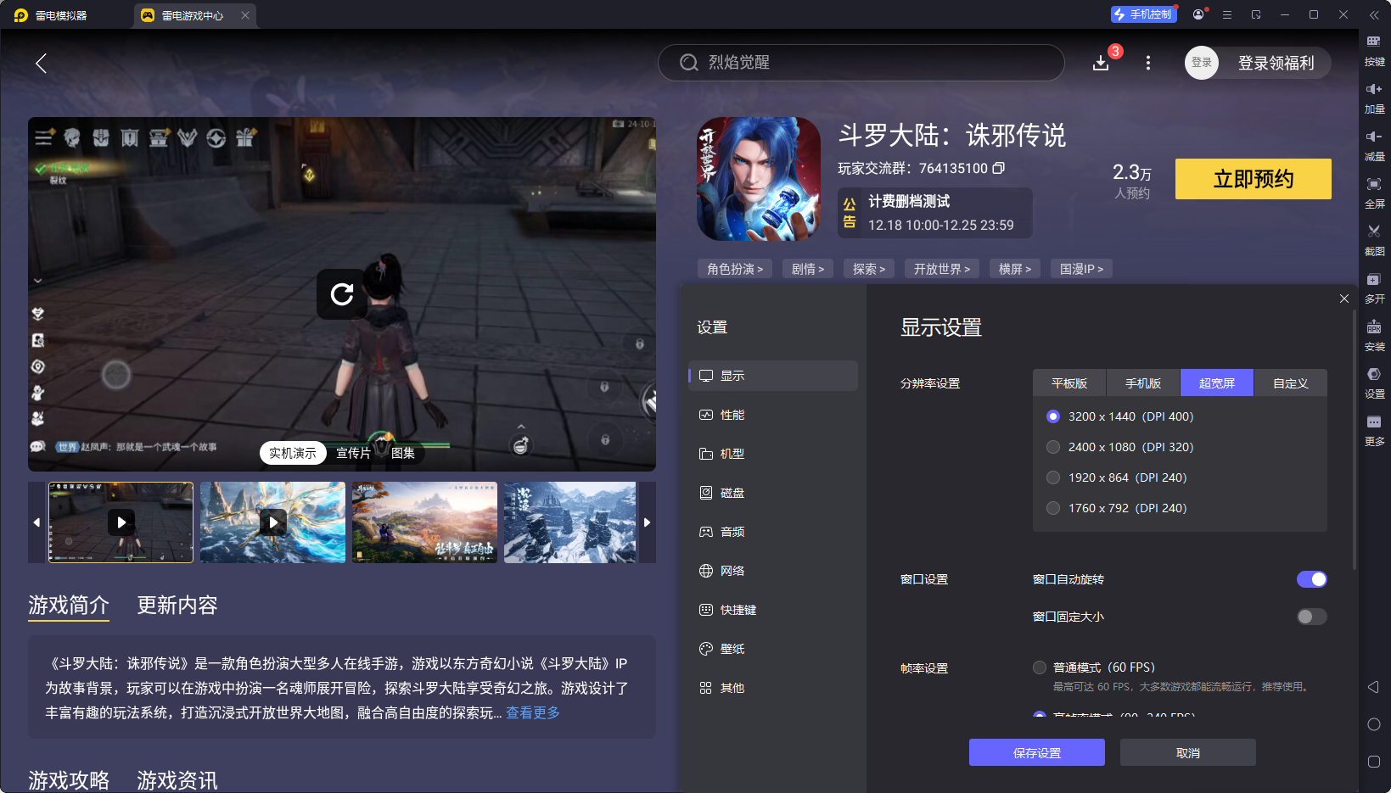Increase volume with the 加量 icon
1391x793 pixels.
click(x=1374, y=96)
